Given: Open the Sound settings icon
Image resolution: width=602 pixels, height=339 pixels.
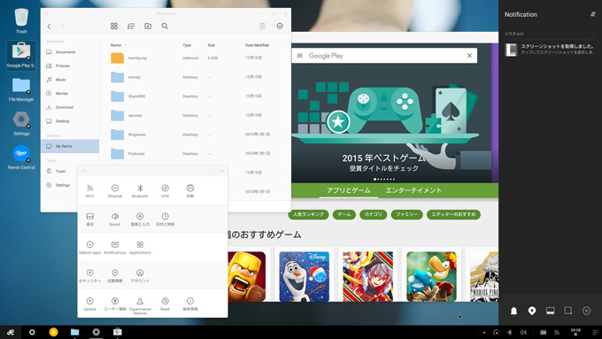Looking at the screenshot, I should click(115, 219).
